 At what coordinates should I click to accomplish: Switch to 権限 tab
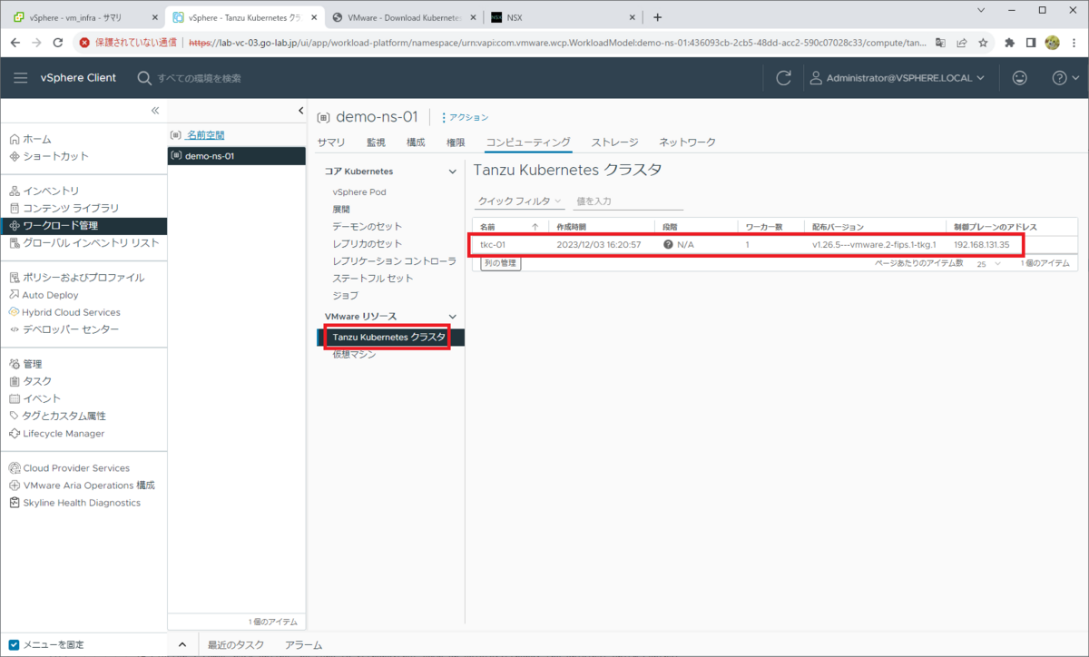pyautogui.click(x=456, y=142)
